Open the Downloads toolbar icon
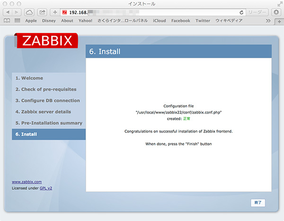The width and height of the screenshot is (284, 221). (276, 12)
